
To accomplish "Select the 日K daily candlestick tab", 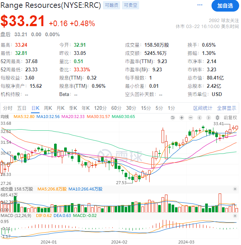I will pos(35,108).
